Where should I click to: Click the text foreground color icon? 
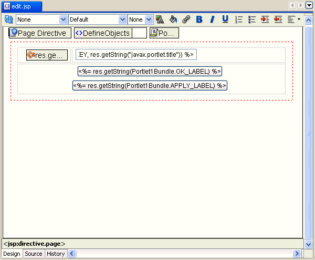[160, 19]
